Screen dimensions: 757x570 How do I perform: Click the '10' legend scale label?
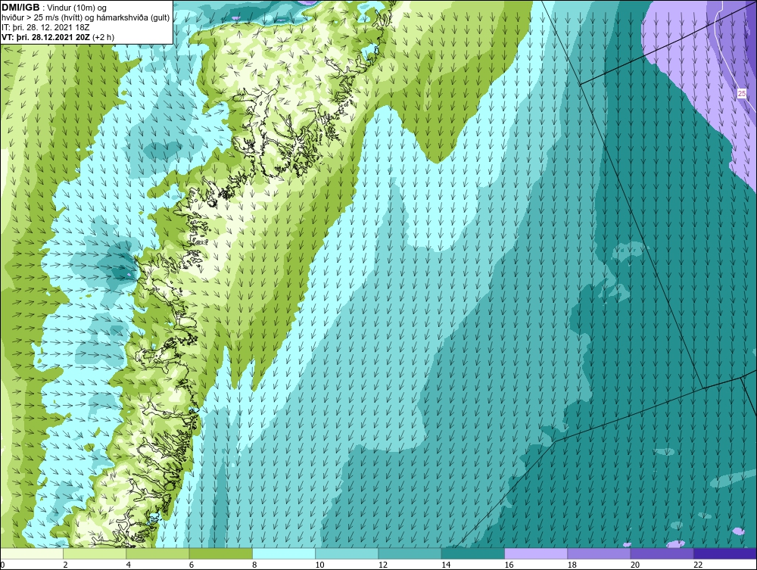(x=319, y=565)
